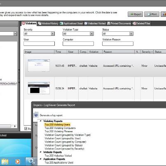
Task: Open the Websites Visited tab
Action: (95, 23)
